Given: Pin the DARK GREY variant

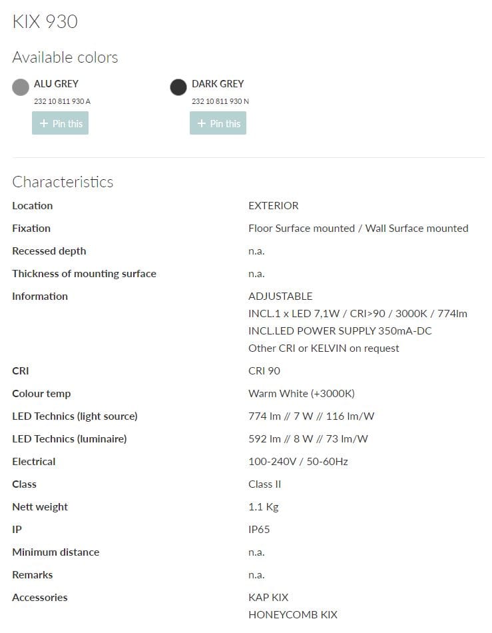Looking at the screenshot, I should [x=218, y=123].
